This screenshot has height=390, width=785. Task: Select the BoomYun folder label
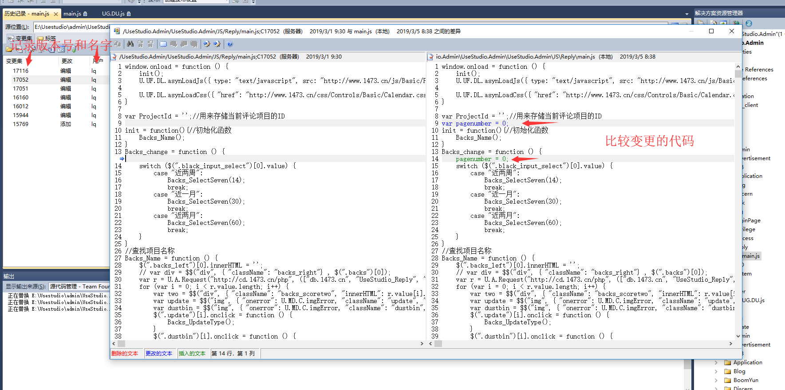746,380
